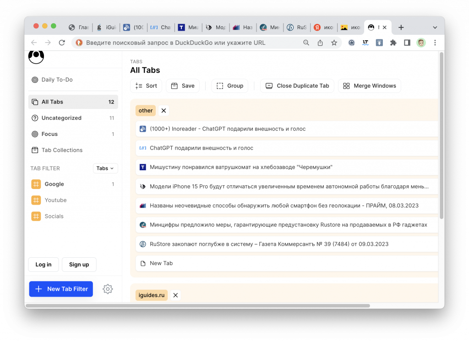Click the blue upload-arrow extension icon

coord(379,43)
